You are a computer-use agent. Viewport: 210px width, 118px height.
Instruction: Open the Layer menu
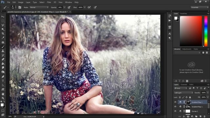pyautogui.click(x=28, y=2)
